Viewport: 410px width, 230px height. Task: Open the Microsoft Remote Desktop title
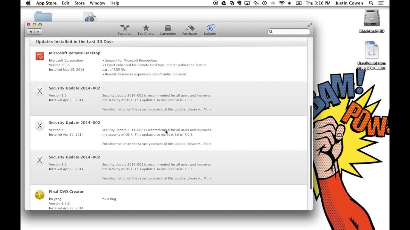pos(75,53)
